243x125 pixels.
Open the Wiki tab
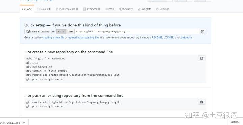[110, 9]
